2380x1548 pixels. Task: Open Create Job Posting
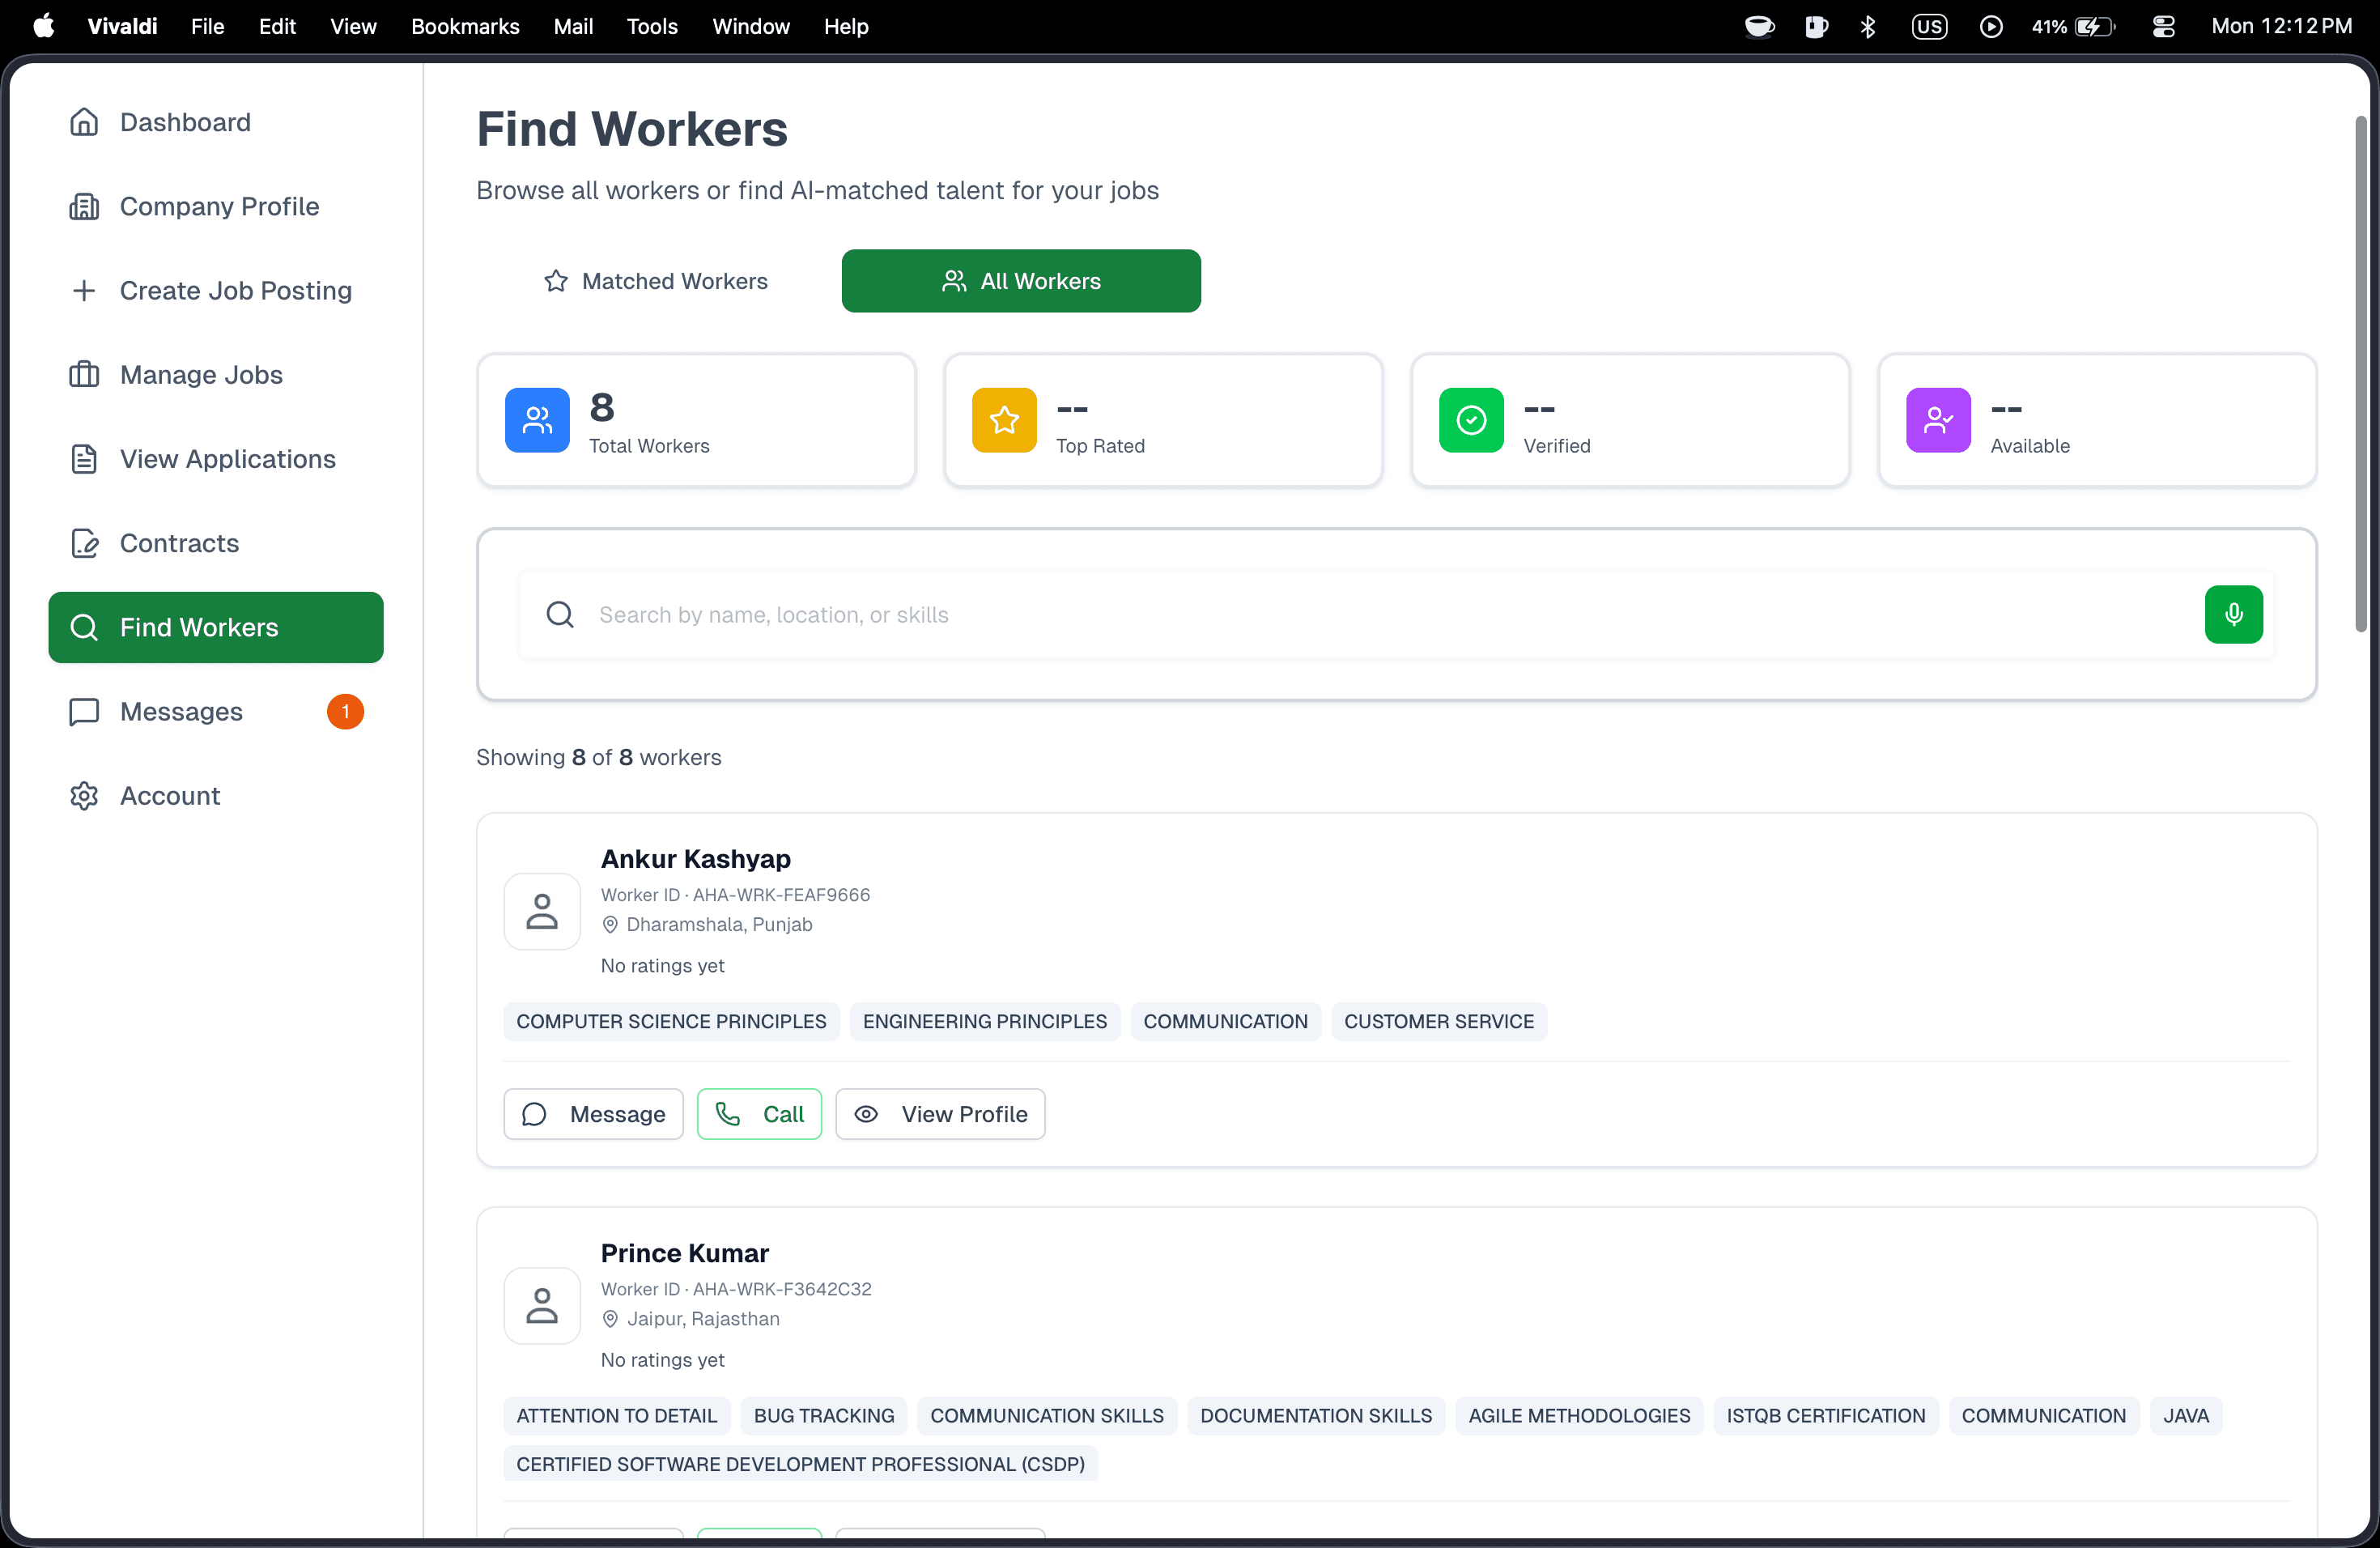coord(215,290)
